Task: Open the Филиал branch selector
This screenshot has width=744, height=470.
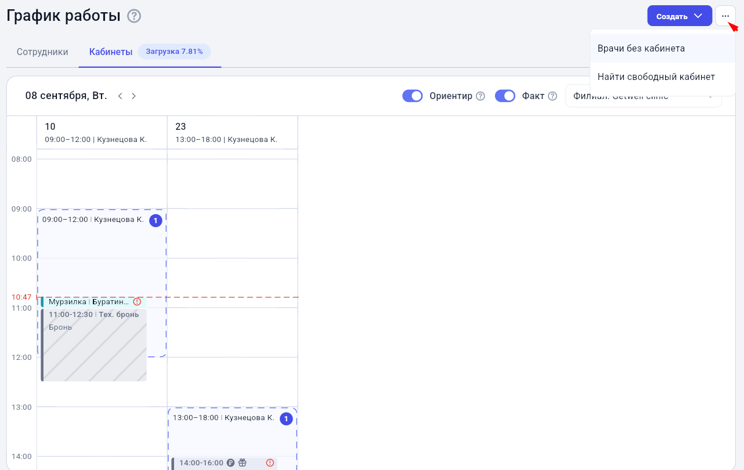Action: (644, 96)
